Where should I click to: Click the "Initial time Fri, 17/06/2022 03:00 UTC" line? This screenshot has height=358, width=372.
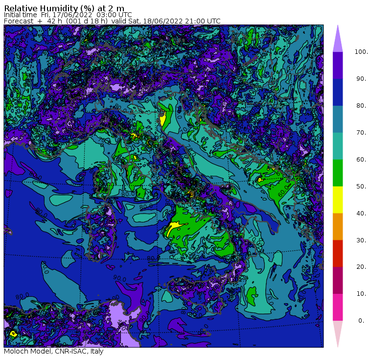(68, 15)
